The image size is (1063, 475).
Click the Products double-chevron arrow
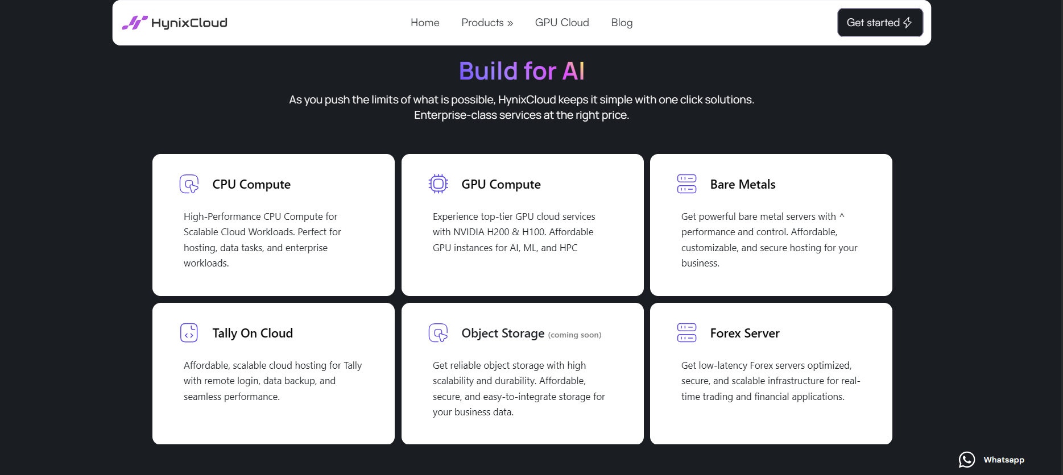pos(510,23)
